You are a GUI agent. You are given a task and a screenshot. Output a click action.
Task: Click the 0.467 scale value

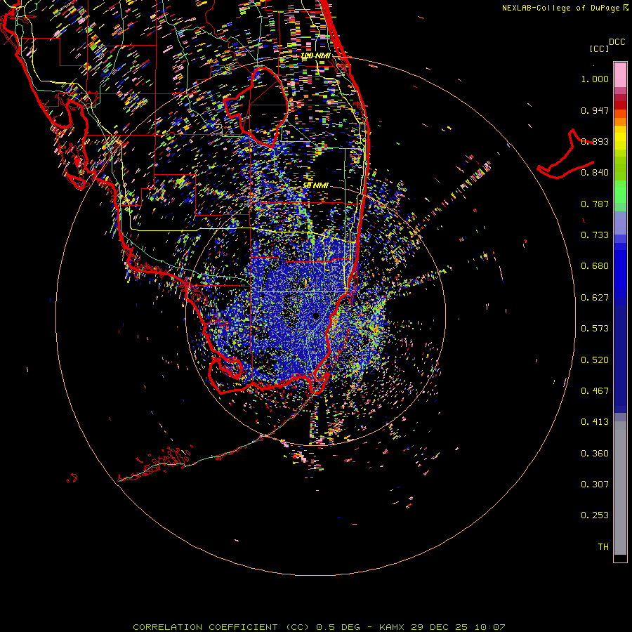tap(595, 391)
